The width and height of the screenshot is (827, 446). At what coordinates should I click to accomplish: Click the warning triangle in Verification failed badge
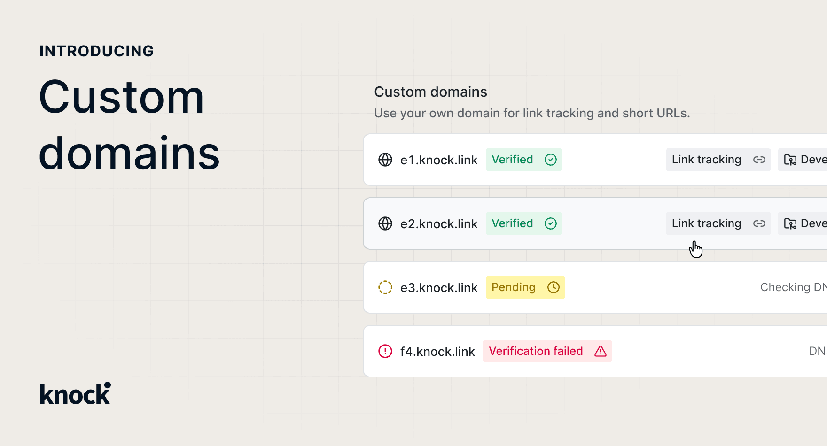(601, 351)
